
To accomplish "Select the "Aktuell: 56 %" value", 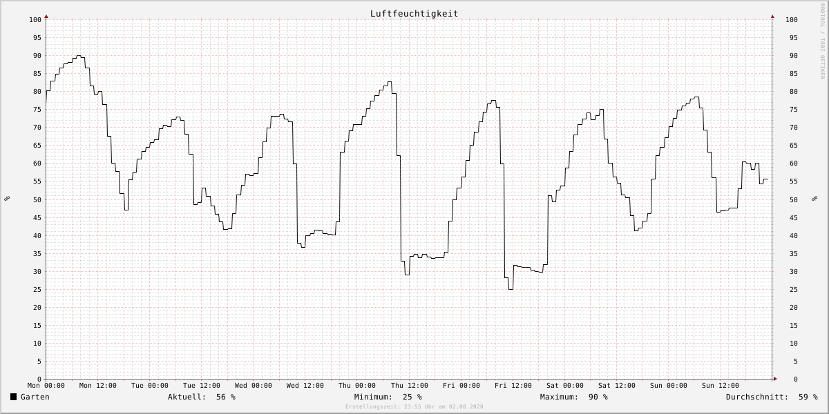I will 202,397.
